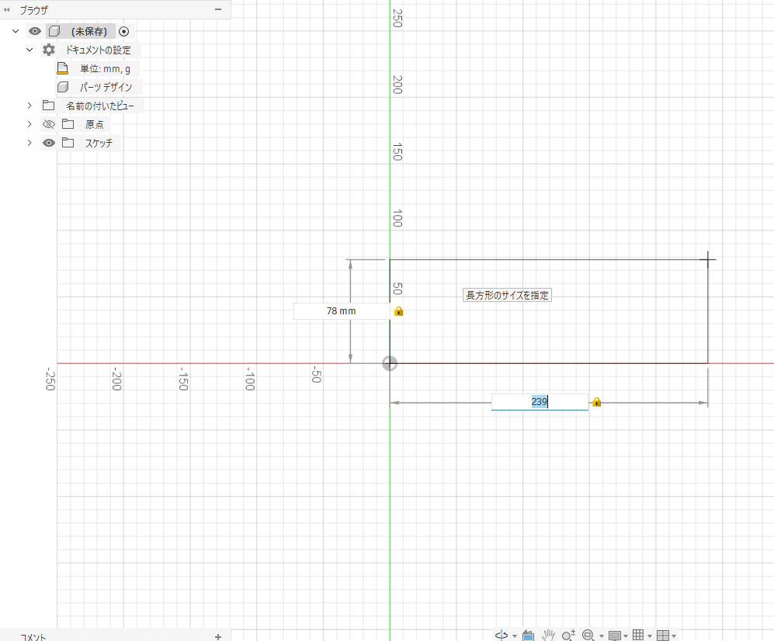Screen dimensions: 774x641
Task: Collapse the ブラウザ panel with minus button
Action: [x=218, y=9]
